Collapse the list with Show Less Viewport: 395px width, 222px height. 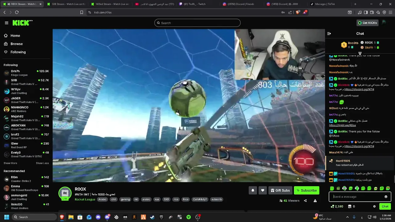pos(42,163)
